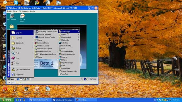Switch to Consola de Virtual PC taskbar button
Image resolution: width=182 pixels, height=102 pixels.
point(40,100)
